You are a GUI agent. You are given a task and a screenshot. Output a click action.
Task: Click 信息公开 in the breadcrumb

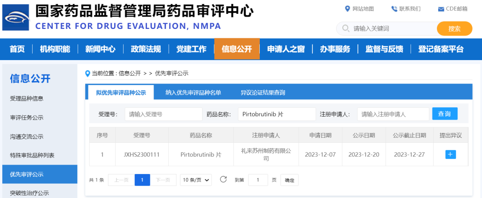(130, 73)
